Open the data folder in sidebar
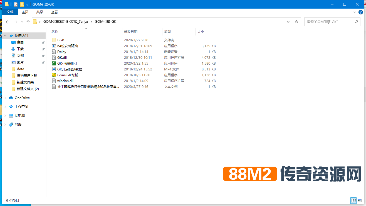 tap(20, 69)
